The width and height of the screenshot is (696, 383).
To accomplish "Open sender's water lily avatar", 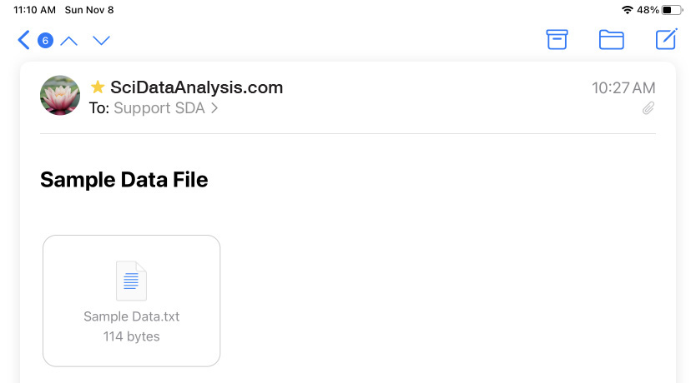I will [x=60, y=95].
